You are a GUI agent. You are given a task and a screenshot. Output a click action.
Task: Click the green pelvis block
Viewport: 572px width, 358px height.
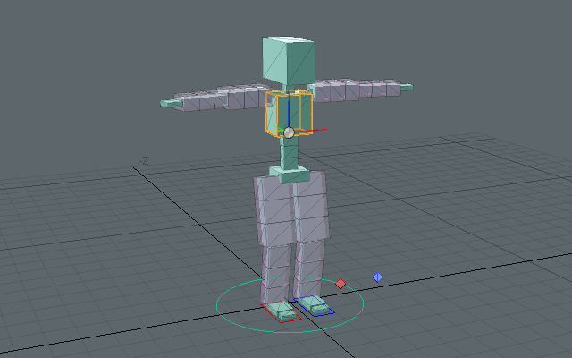[290, 173]
